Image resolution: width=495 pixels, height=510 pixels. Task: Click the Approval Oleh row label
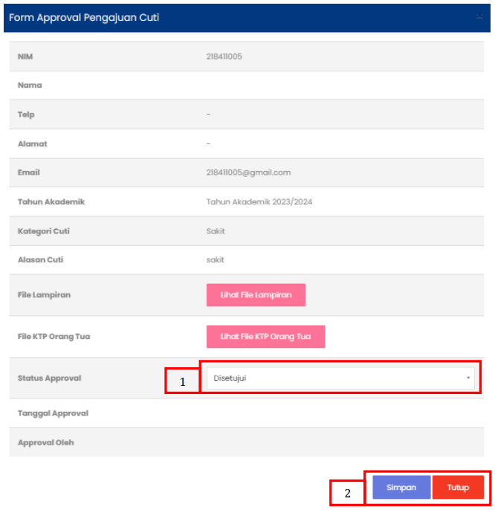[x=46, y=442]
